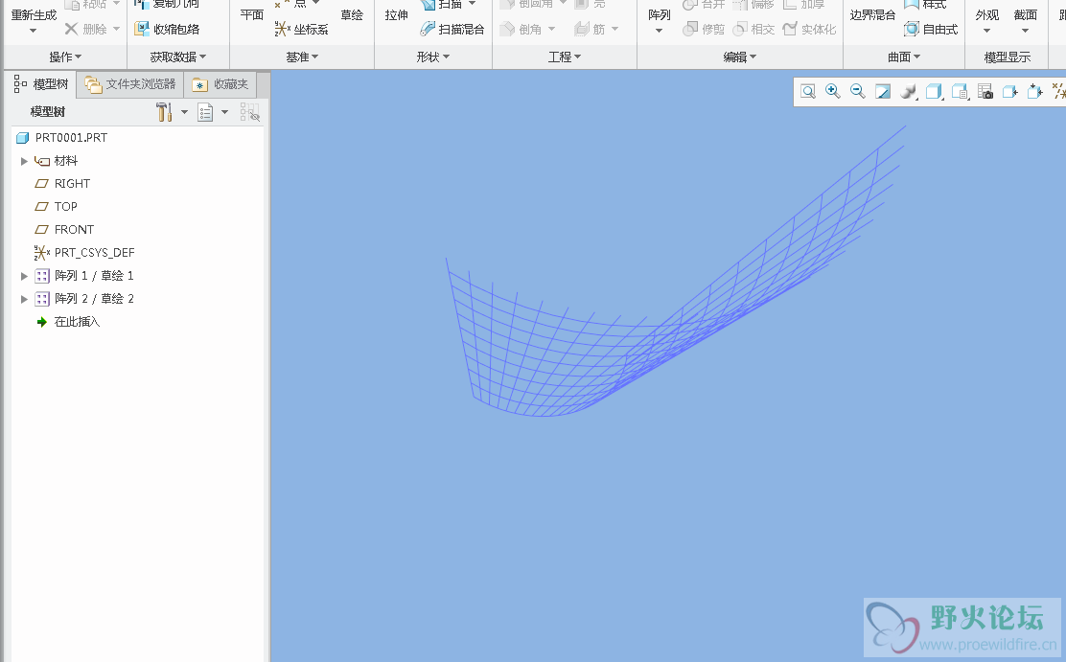
Task: Open the 编辑 group dropdown
Action: click(740, 57)
